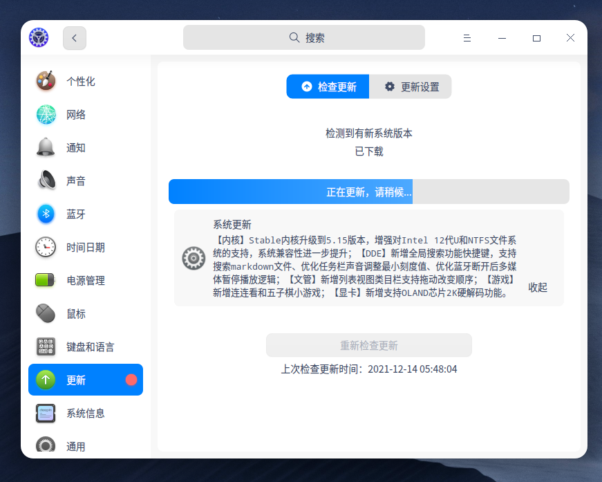
Task: Click the Mouse icon
Action: click(x=46, y=313)
